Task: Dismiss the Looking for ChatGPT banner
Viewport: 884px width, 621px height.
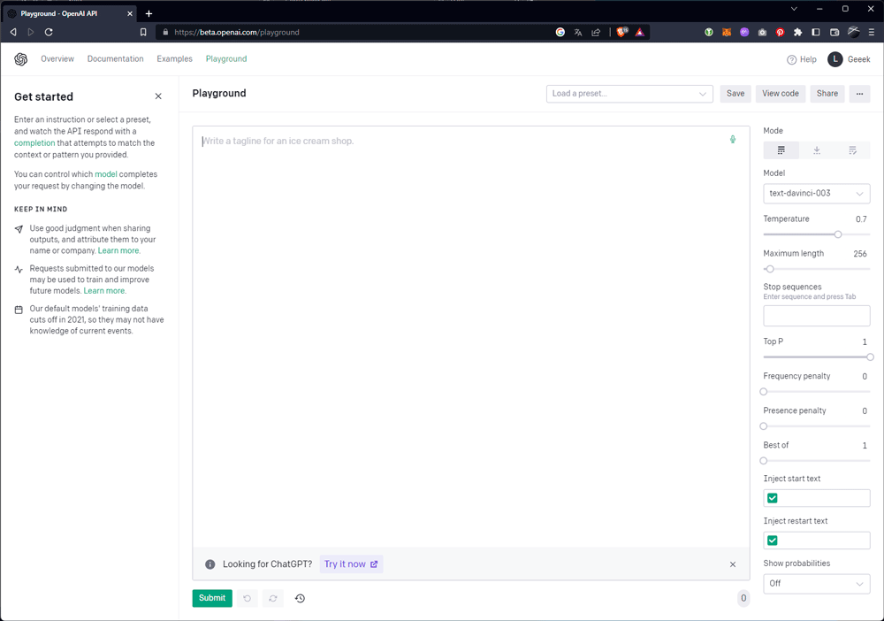Action: point(732,564)
